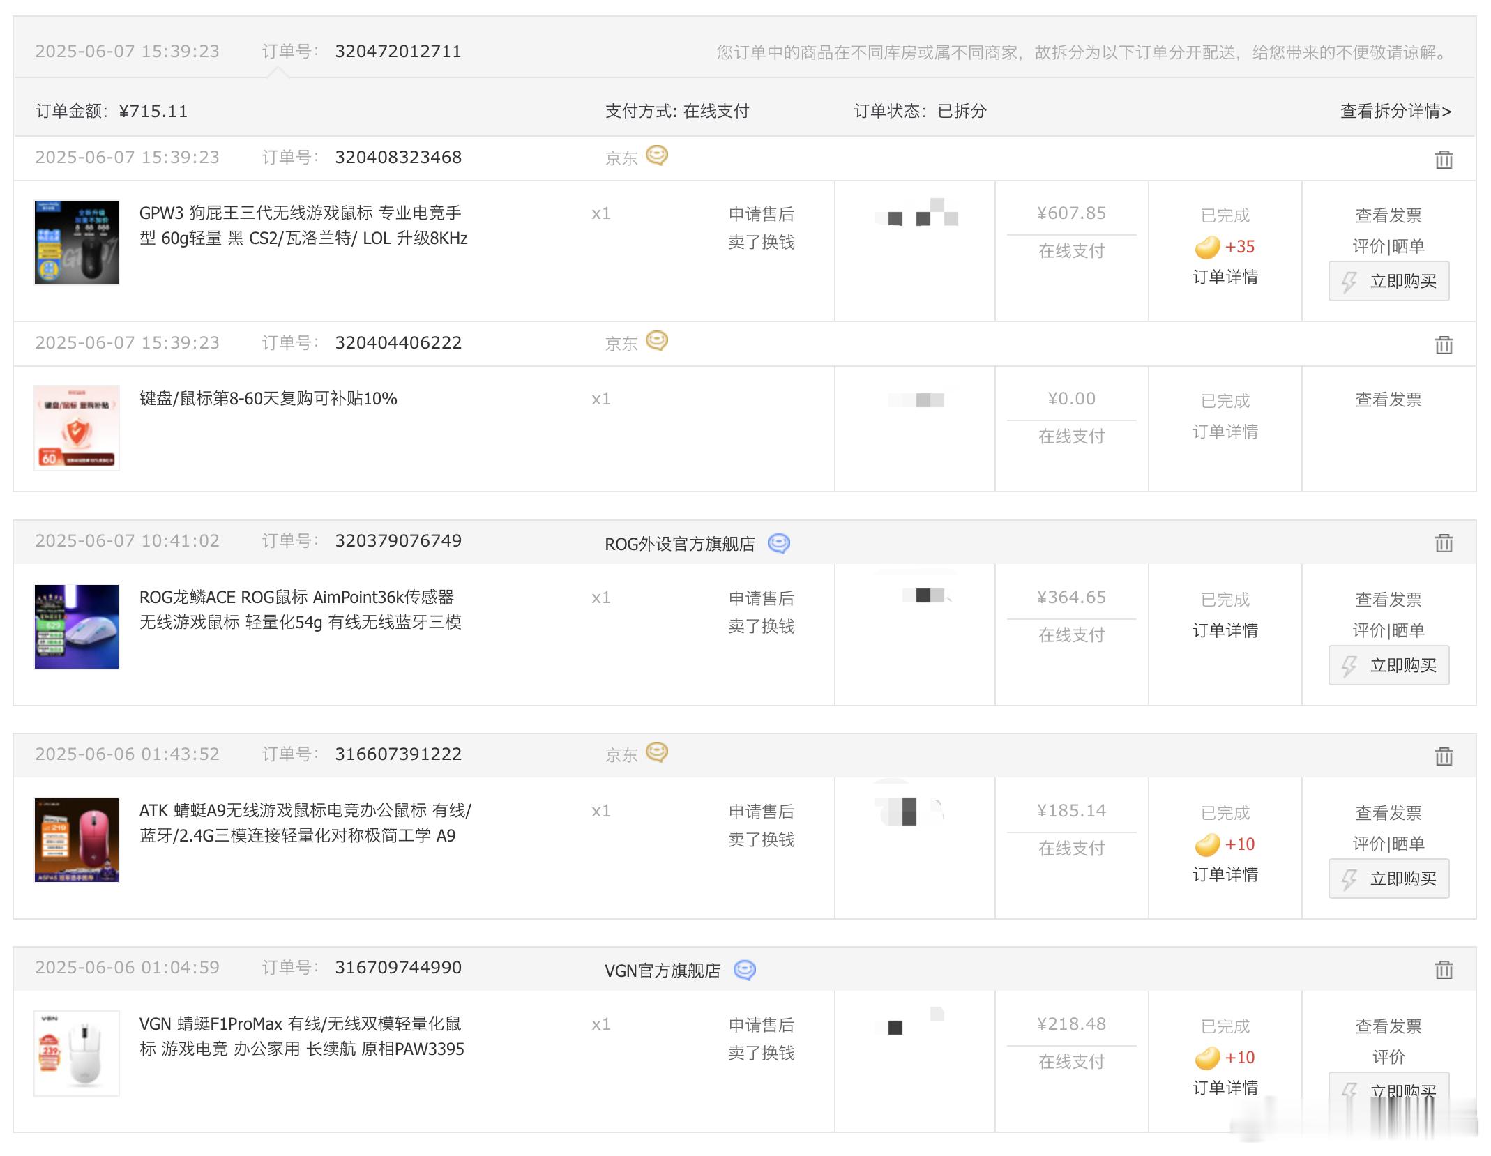Open 评价|晒单 for the ROG order

coord(1388,630)
